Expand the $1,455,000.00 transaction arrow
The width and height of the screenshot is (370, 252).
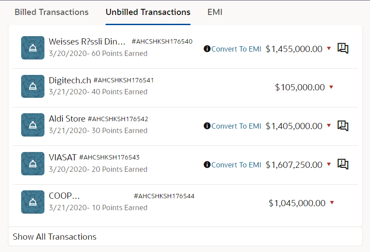[329, 49]
